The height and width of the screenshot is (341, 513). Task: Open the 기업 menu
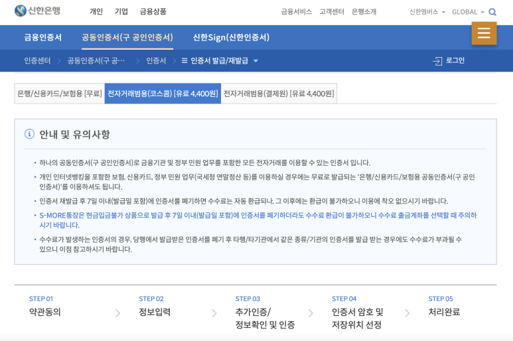click(121, 11)
